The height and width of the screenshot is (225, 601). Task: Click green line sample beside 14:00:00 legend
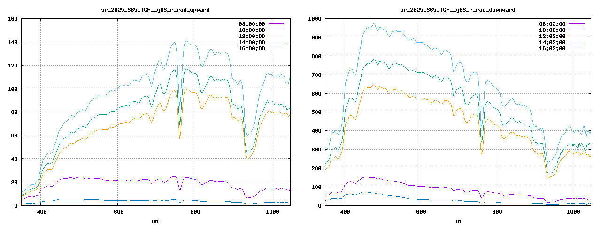click(x=277, y=42)
